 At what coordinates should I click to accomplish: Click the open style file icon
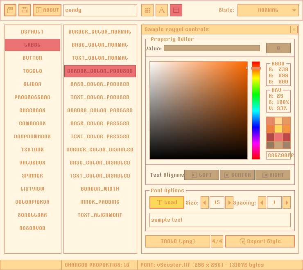pyautogui.click(x=10, y=10)
